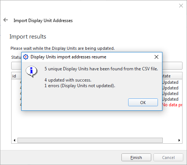Close the Import Display Unit Addresses window
Image resolution: width=187 pixels, height=165 pixels.
click(181, 6)
